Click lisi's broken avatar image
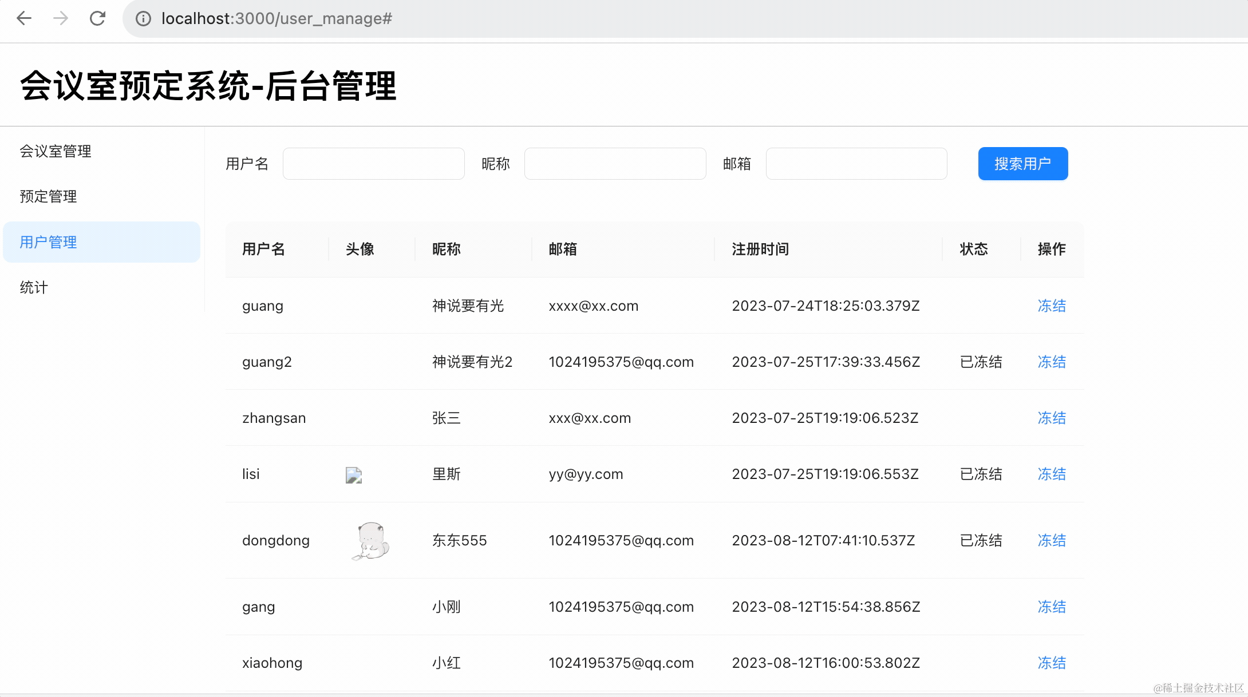The height and width of the screenshot is (697, 1248). [x=354, y=475]
